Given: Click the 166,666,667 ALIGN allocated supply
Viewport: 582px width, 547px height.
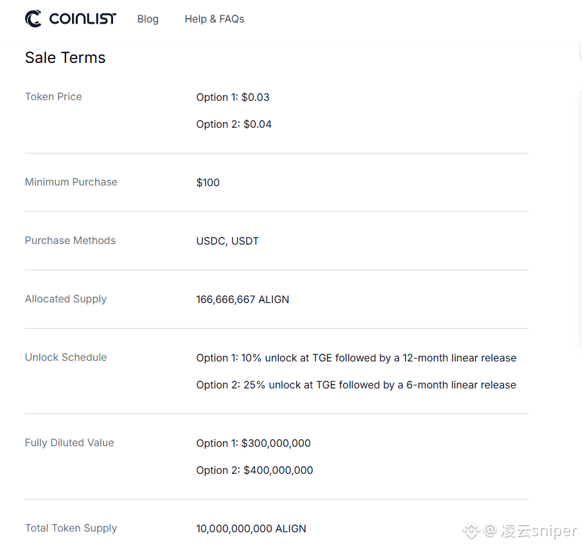Looking at the screenshot, I should coord(242,299).
